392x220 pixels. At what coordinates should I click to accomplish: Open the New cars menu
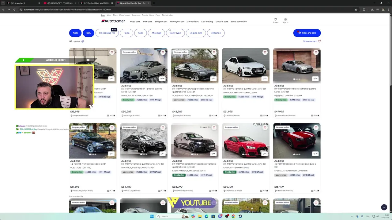point(147,22)
